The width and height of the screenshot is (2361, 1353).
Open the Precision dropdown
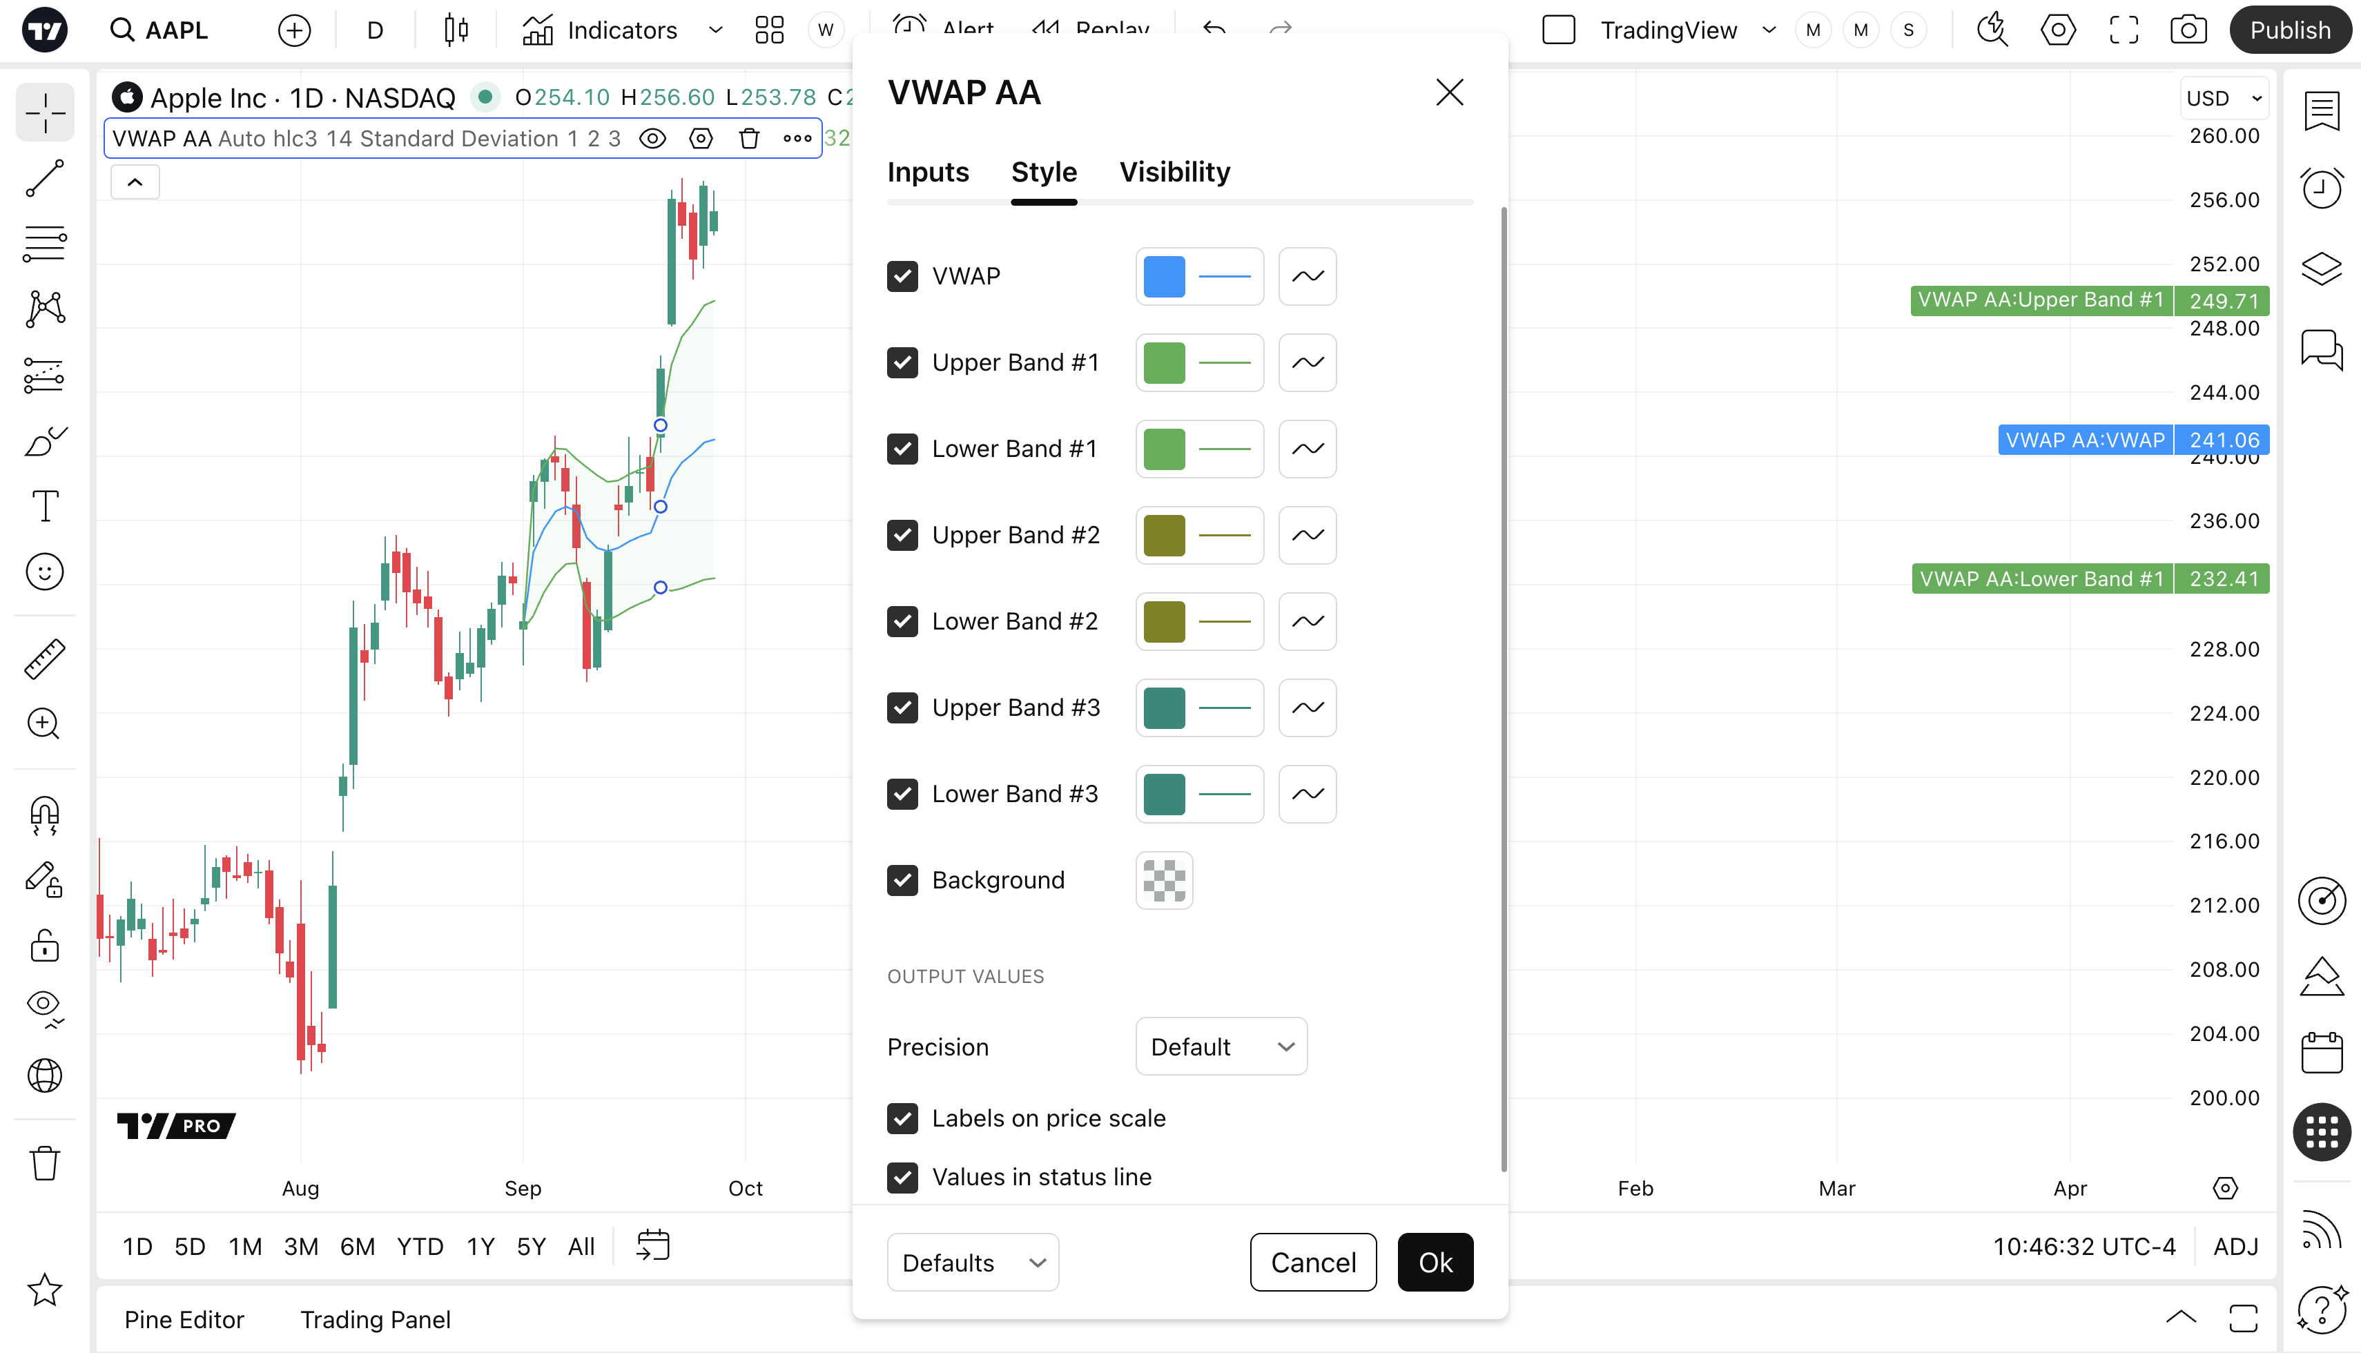click(1221, 1047)
